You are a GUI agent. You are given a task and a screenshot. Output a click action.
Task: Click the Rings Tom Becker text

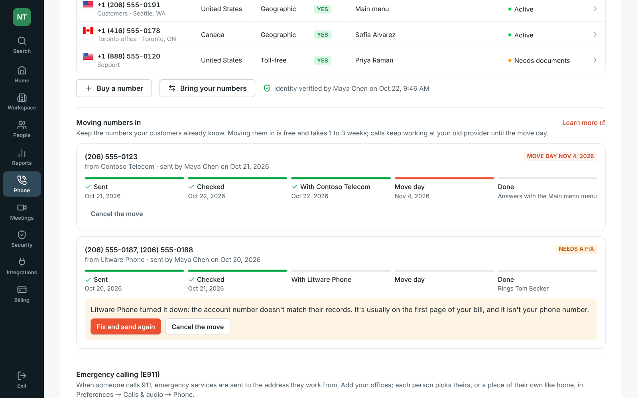(x=523, y=289)
